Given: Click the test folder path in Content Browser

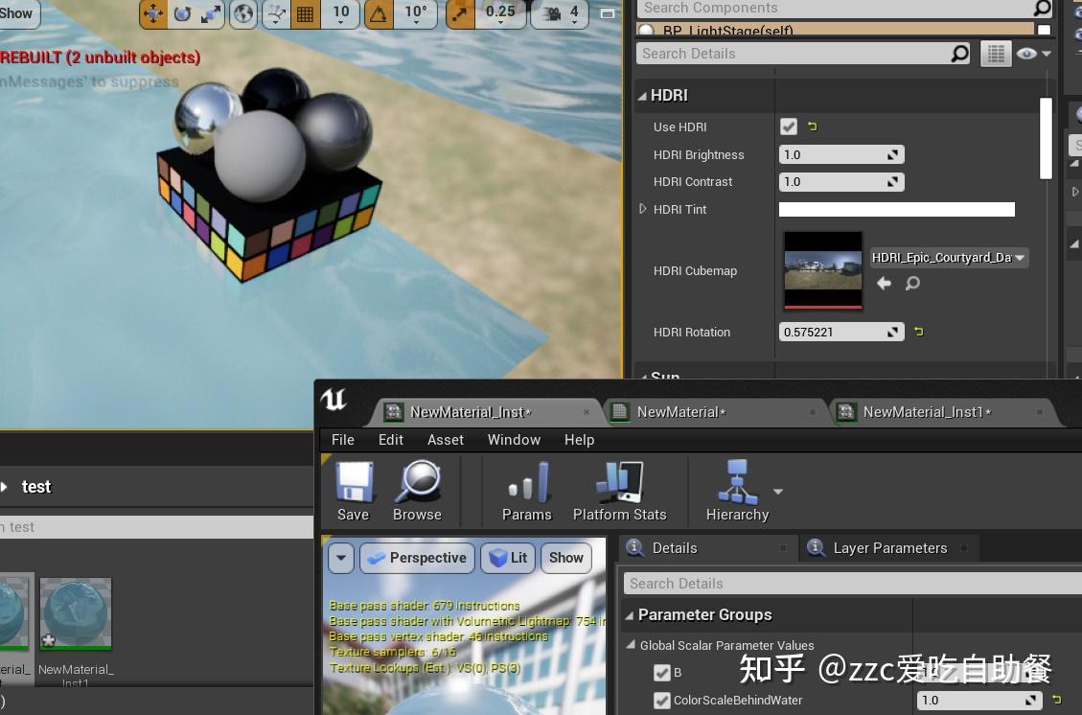Looking at the screenshot, I should pyautogui.click(x=35, y=487).
